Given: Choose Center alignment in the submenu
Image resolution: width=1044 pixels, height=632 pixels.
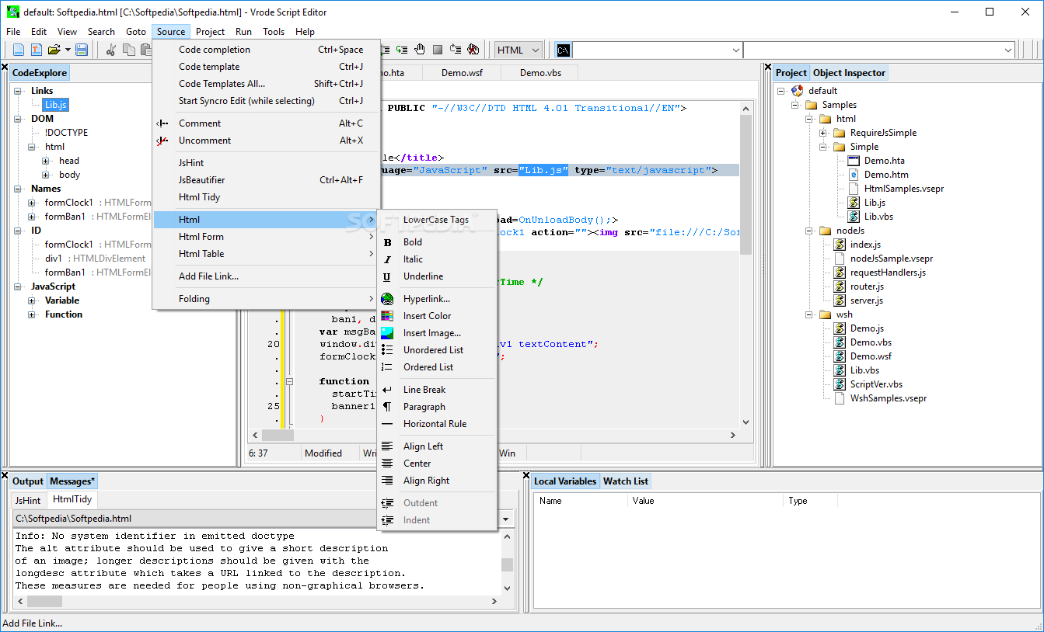Looking at the screenshot, I should pos(437,464).
